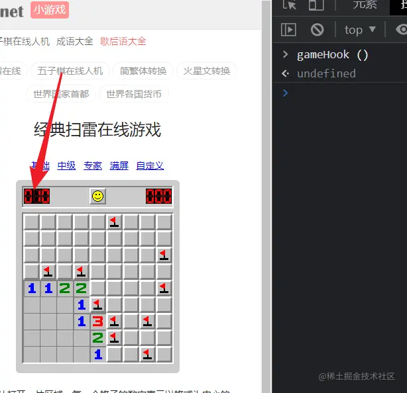Click the flagged cell in the top row
This screenshot has height=393, width=407.
[x=114, y=222]
